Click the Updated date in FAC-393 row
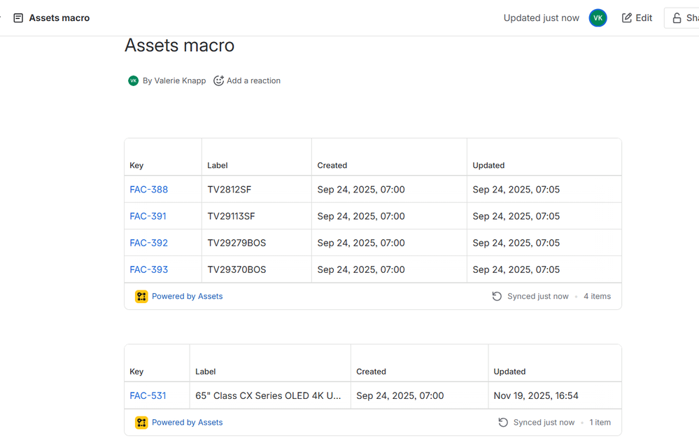Image resolution: width=699 pixels, height=443 pixels. (516, 269)
